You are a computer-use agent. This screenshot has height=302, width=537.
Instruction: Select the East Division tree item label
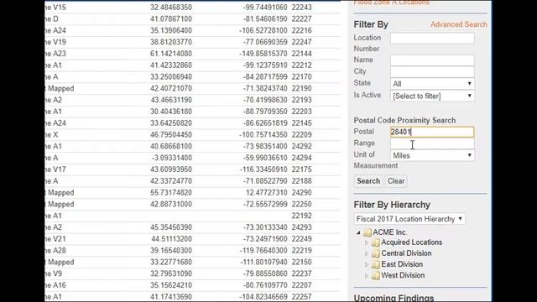[402, 264]
